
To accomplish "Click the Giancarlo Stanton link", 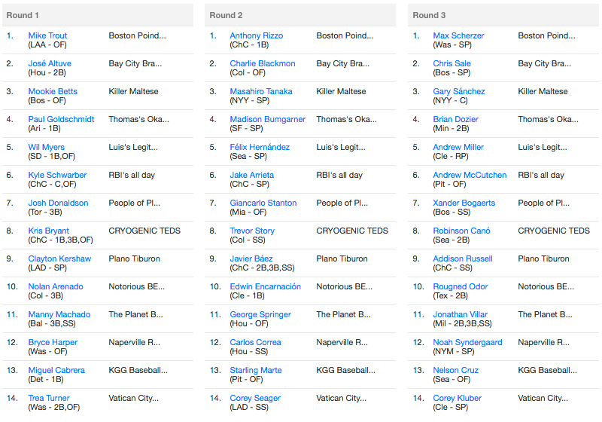I will tap(263, 203).
